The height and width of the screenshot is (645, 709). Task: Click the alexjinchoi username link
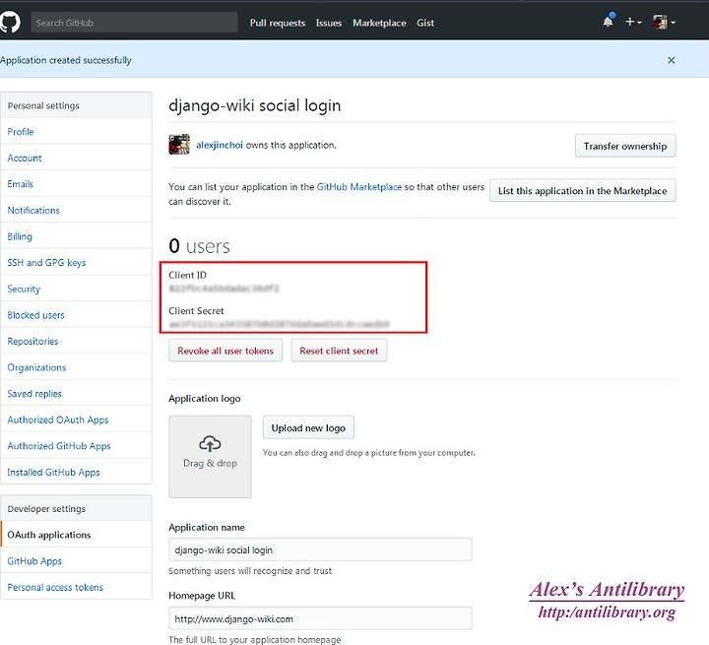click(x=220, y=145)
